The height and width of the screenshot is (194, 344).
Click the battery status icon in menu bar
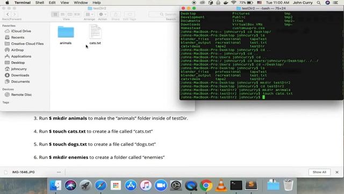tap(250, 3)
